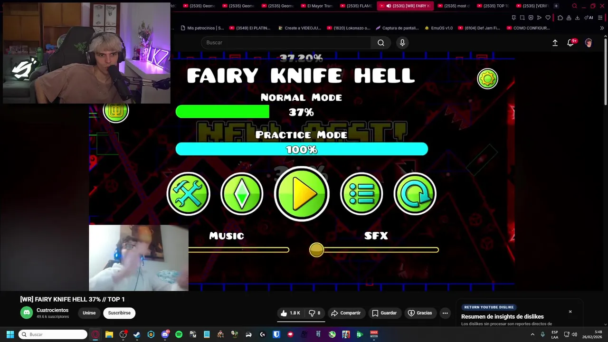608x342 pixels.
Task: Dislike the video showing 8 dislikes
Action: (x=315, y=313)
